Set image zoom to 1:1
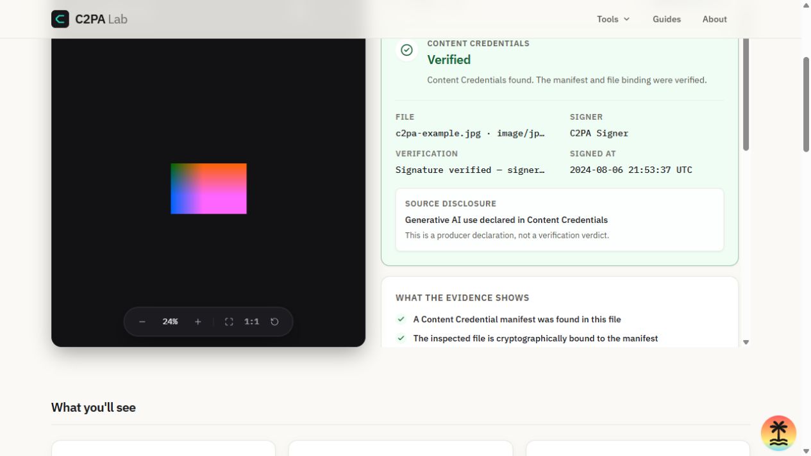Image resolution: width=811 pixels, height=456 pixels. [251, 322]
